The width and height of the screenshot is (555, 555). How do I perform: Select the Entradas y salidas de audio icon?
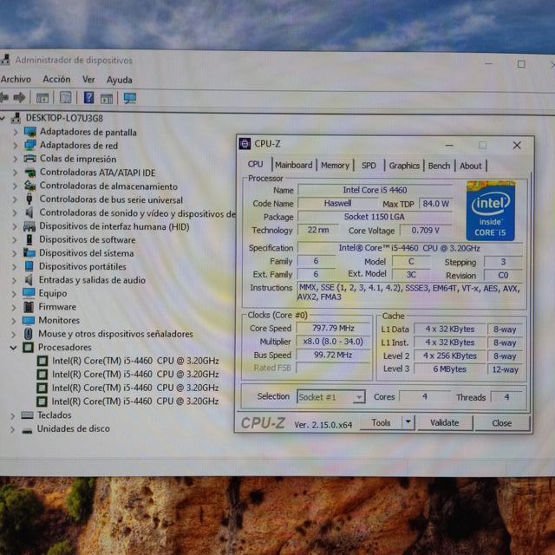tap(29, 279)
